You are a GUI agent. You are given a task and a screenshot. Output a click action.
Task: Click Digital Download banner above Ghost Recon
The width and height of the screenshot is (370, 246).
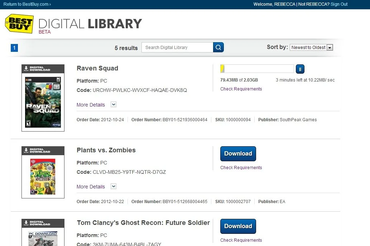[43, 223]
